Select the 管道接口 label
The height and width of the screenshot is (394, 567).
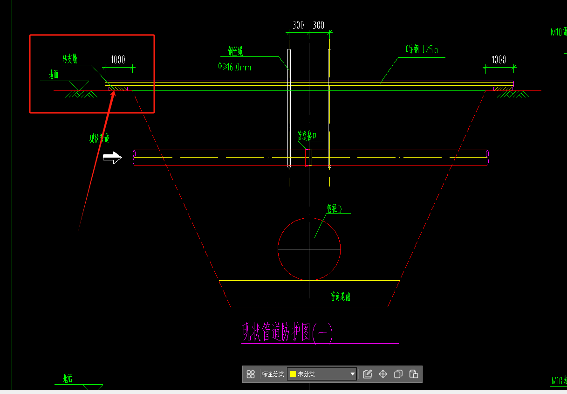[x=307, y=136]
